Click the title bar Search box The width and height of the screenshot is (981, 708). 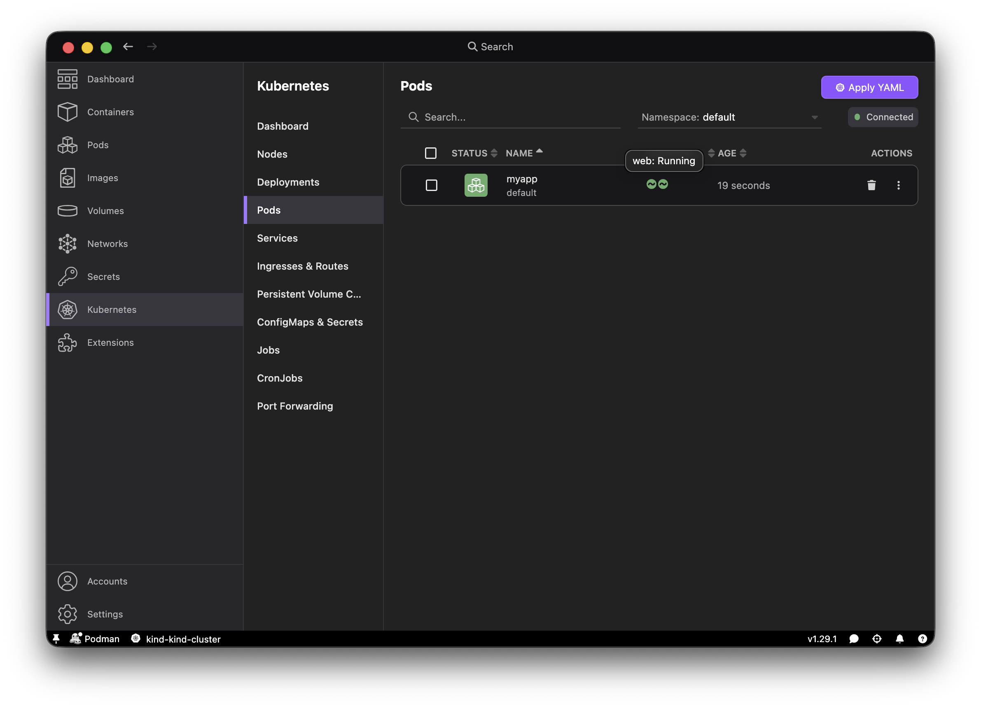pos(490,47)
